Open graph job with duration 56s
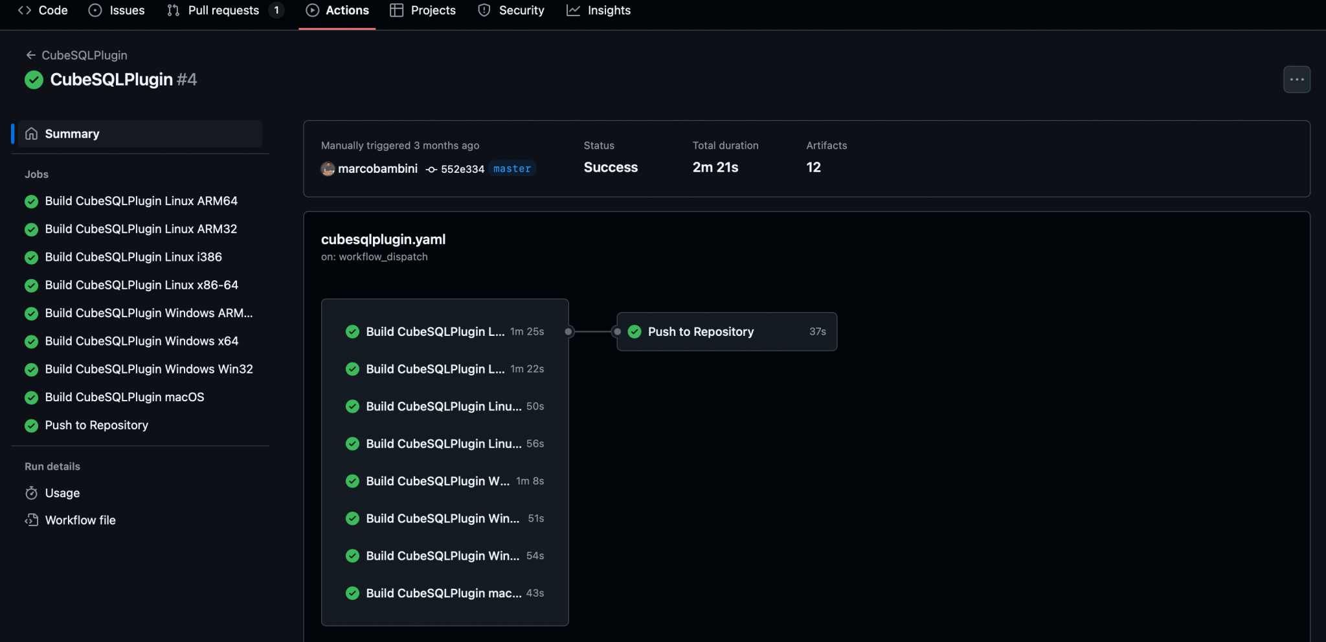The image size is (1326, 642). [x=445, y=444]
